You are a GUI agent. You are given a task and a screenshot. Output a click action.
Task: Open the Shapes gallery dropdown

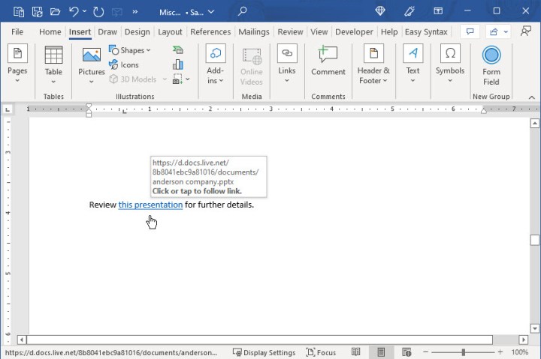[130, 50]
